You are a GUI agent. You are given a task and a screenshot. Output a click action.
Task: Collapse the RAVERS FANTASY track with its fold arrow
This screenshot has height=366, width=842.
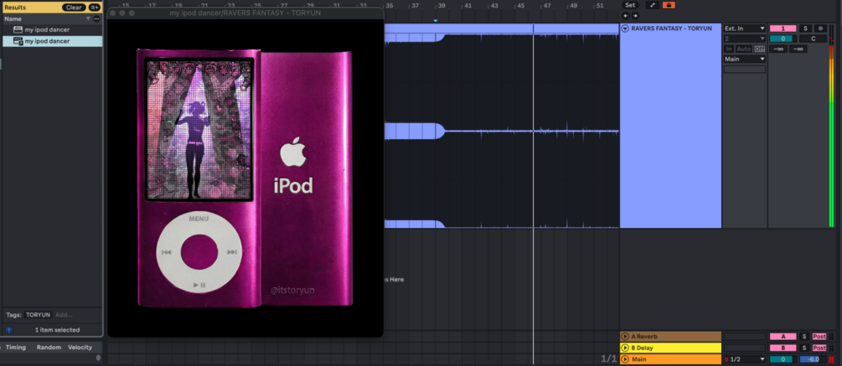click(x=625, y=28)
